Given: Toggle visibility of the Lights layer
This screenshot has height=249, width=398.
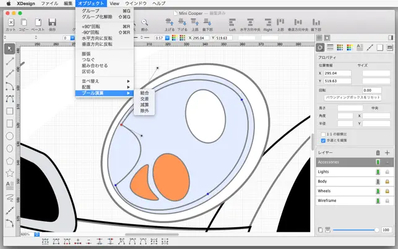Looking at the screenshot, I should [x=378, y=172].
